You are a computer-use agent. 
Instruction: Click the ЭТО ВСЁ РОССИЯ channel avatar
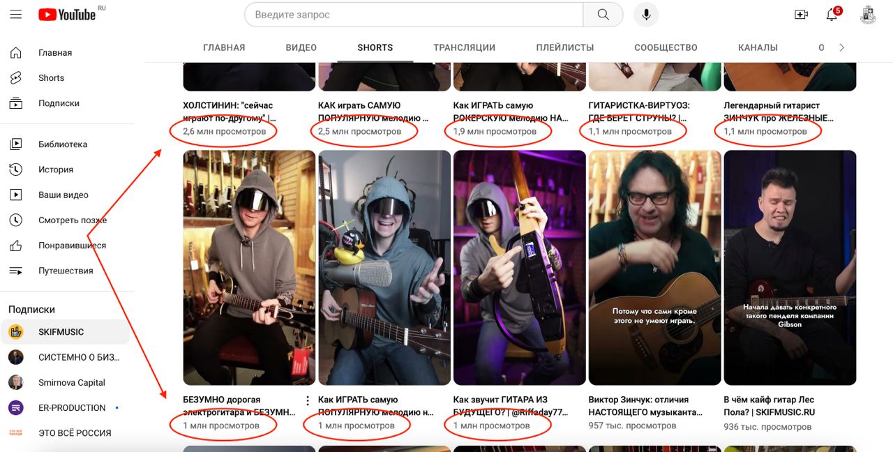tap(15, 432)
